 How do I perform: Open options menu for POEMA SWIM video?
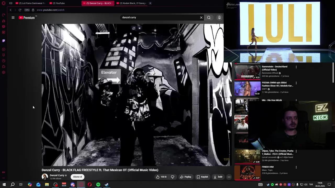click(x=296, y=83)
